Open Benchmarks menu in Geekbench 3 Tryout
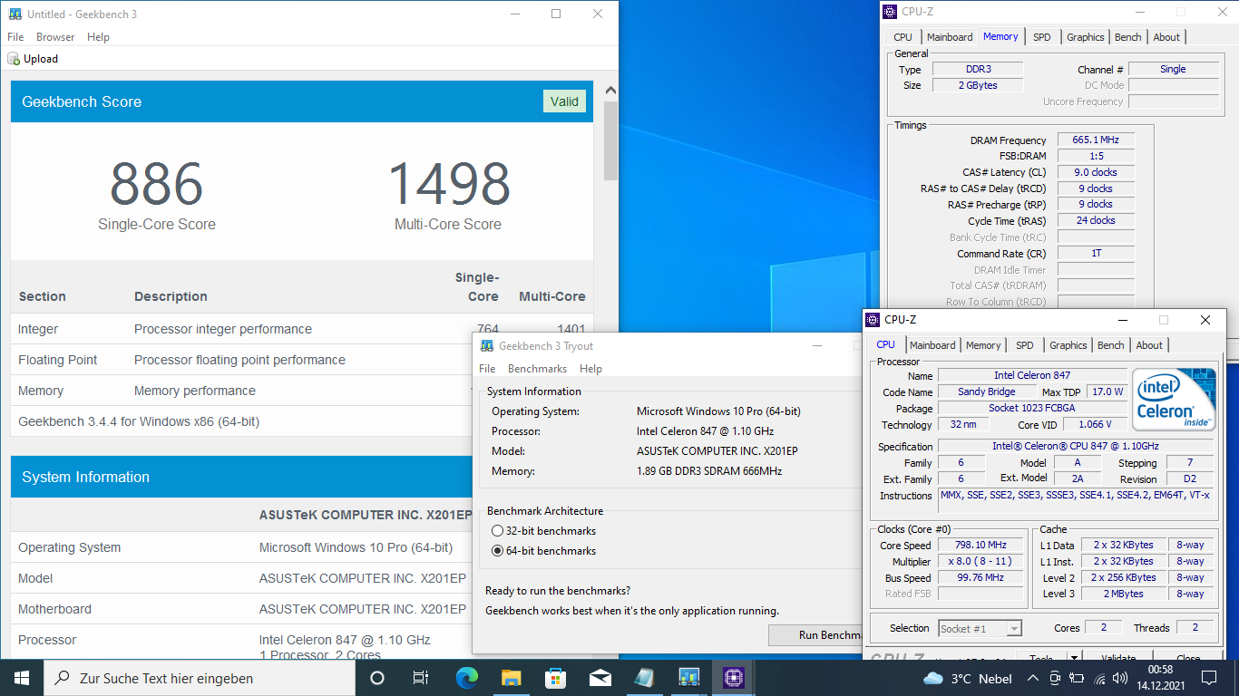The height and width of the screenshot is (696, 1239). [537, 369]
